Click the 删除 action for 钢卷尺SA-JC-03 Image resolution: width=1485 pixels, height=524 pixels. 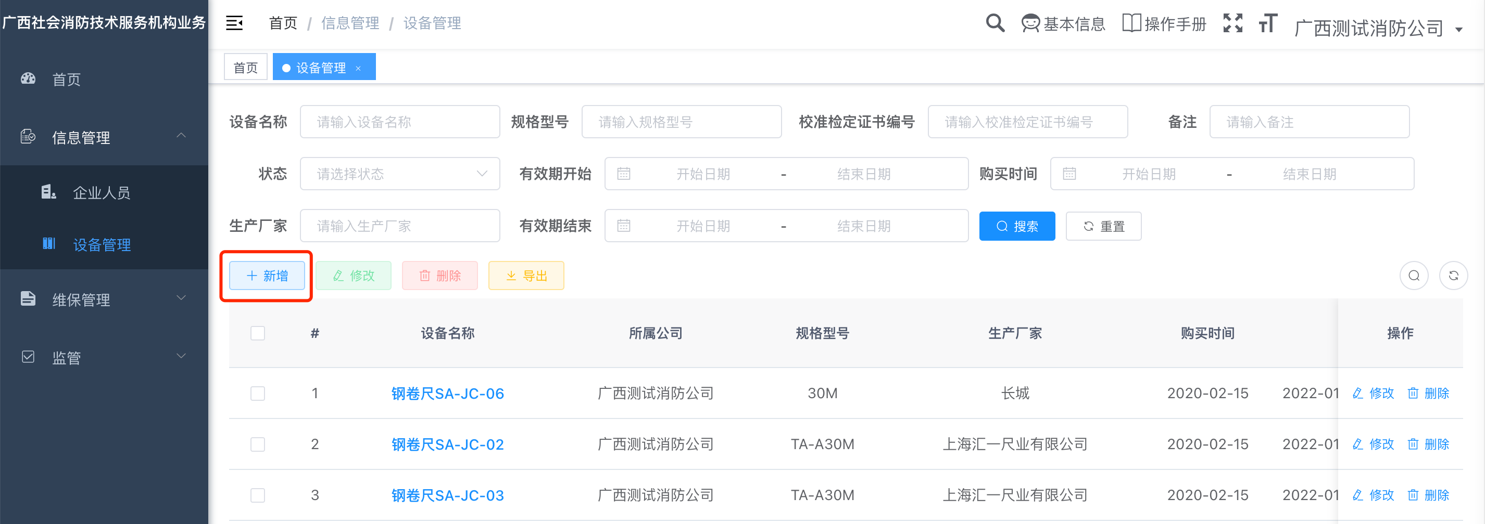[1428, 495]
